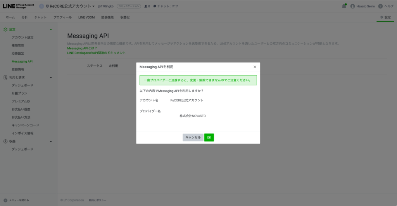
Task: Open the 規約とポリシー footer link
Action: [97, 200]
